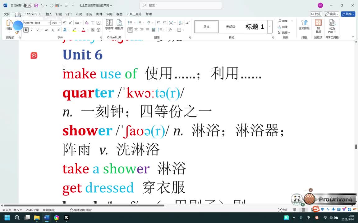
Task: Open the OfficePLUS template library (模板库)
Action: pos(119,25)
